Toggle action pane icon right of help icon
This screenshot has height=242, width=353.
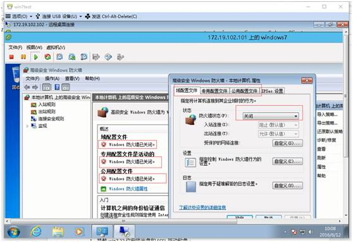[66, 87]
